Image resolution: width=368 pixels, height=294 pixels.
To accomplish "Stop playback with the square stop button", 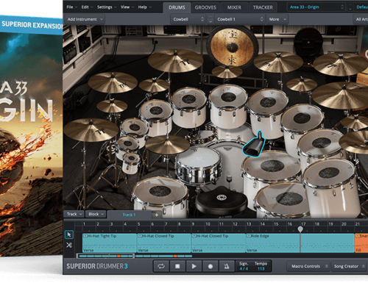I will (177, 266).
